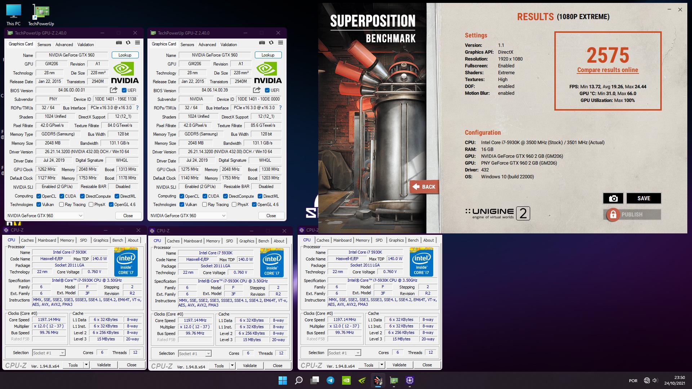Viewport: 692px width, 389px height.
Task: Click the NVIDIA logo in left GPU-Z
Action: (x=125, y=73)
